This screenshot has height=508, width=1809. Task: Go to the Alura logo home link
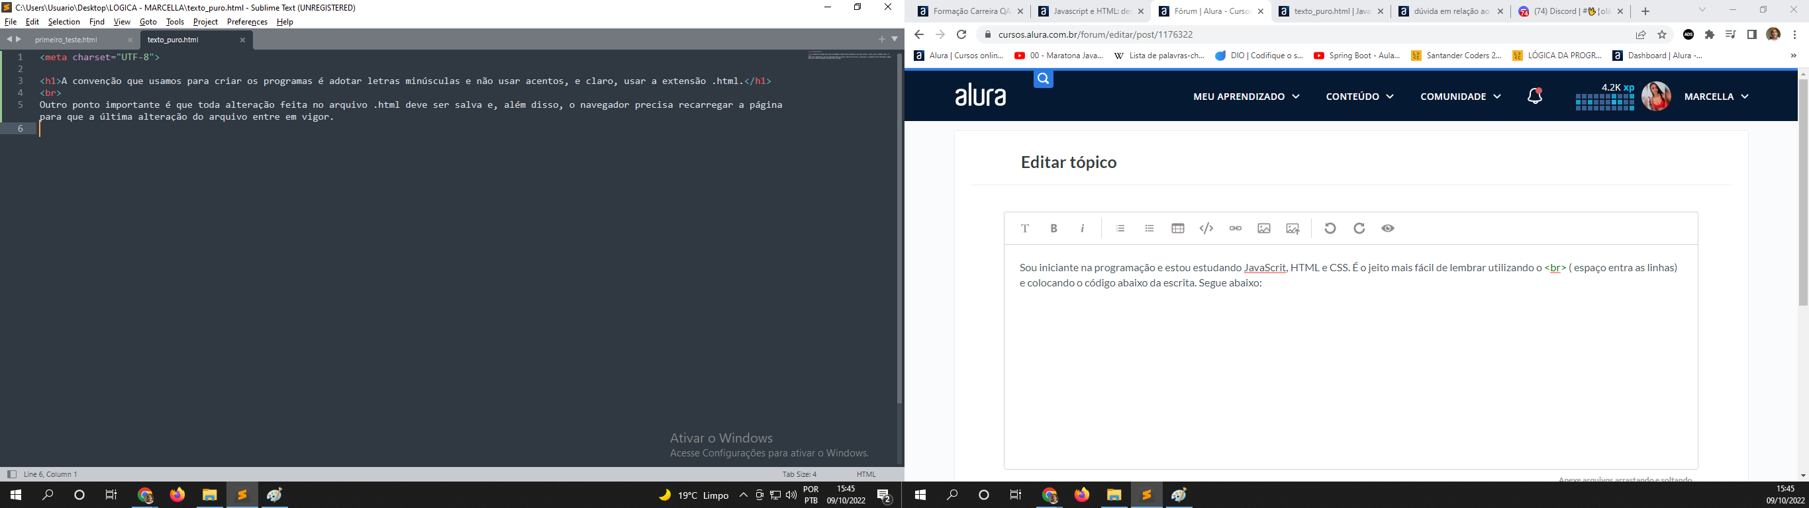(981, 96)
